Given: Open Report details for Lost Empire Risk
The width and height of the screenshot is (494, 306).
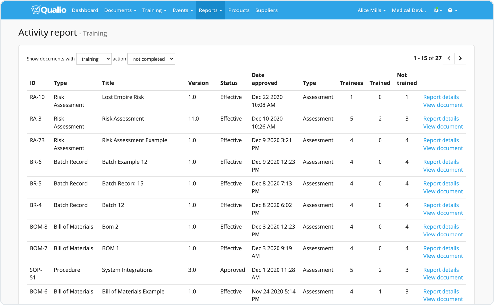Looking at the screenshot, I should pyautogui.click(x=441, y=97).
